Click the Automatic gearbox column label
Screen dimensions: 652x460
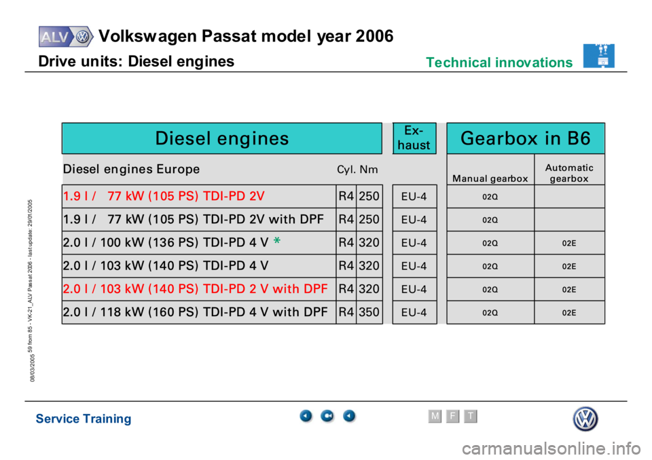point(569,173)
